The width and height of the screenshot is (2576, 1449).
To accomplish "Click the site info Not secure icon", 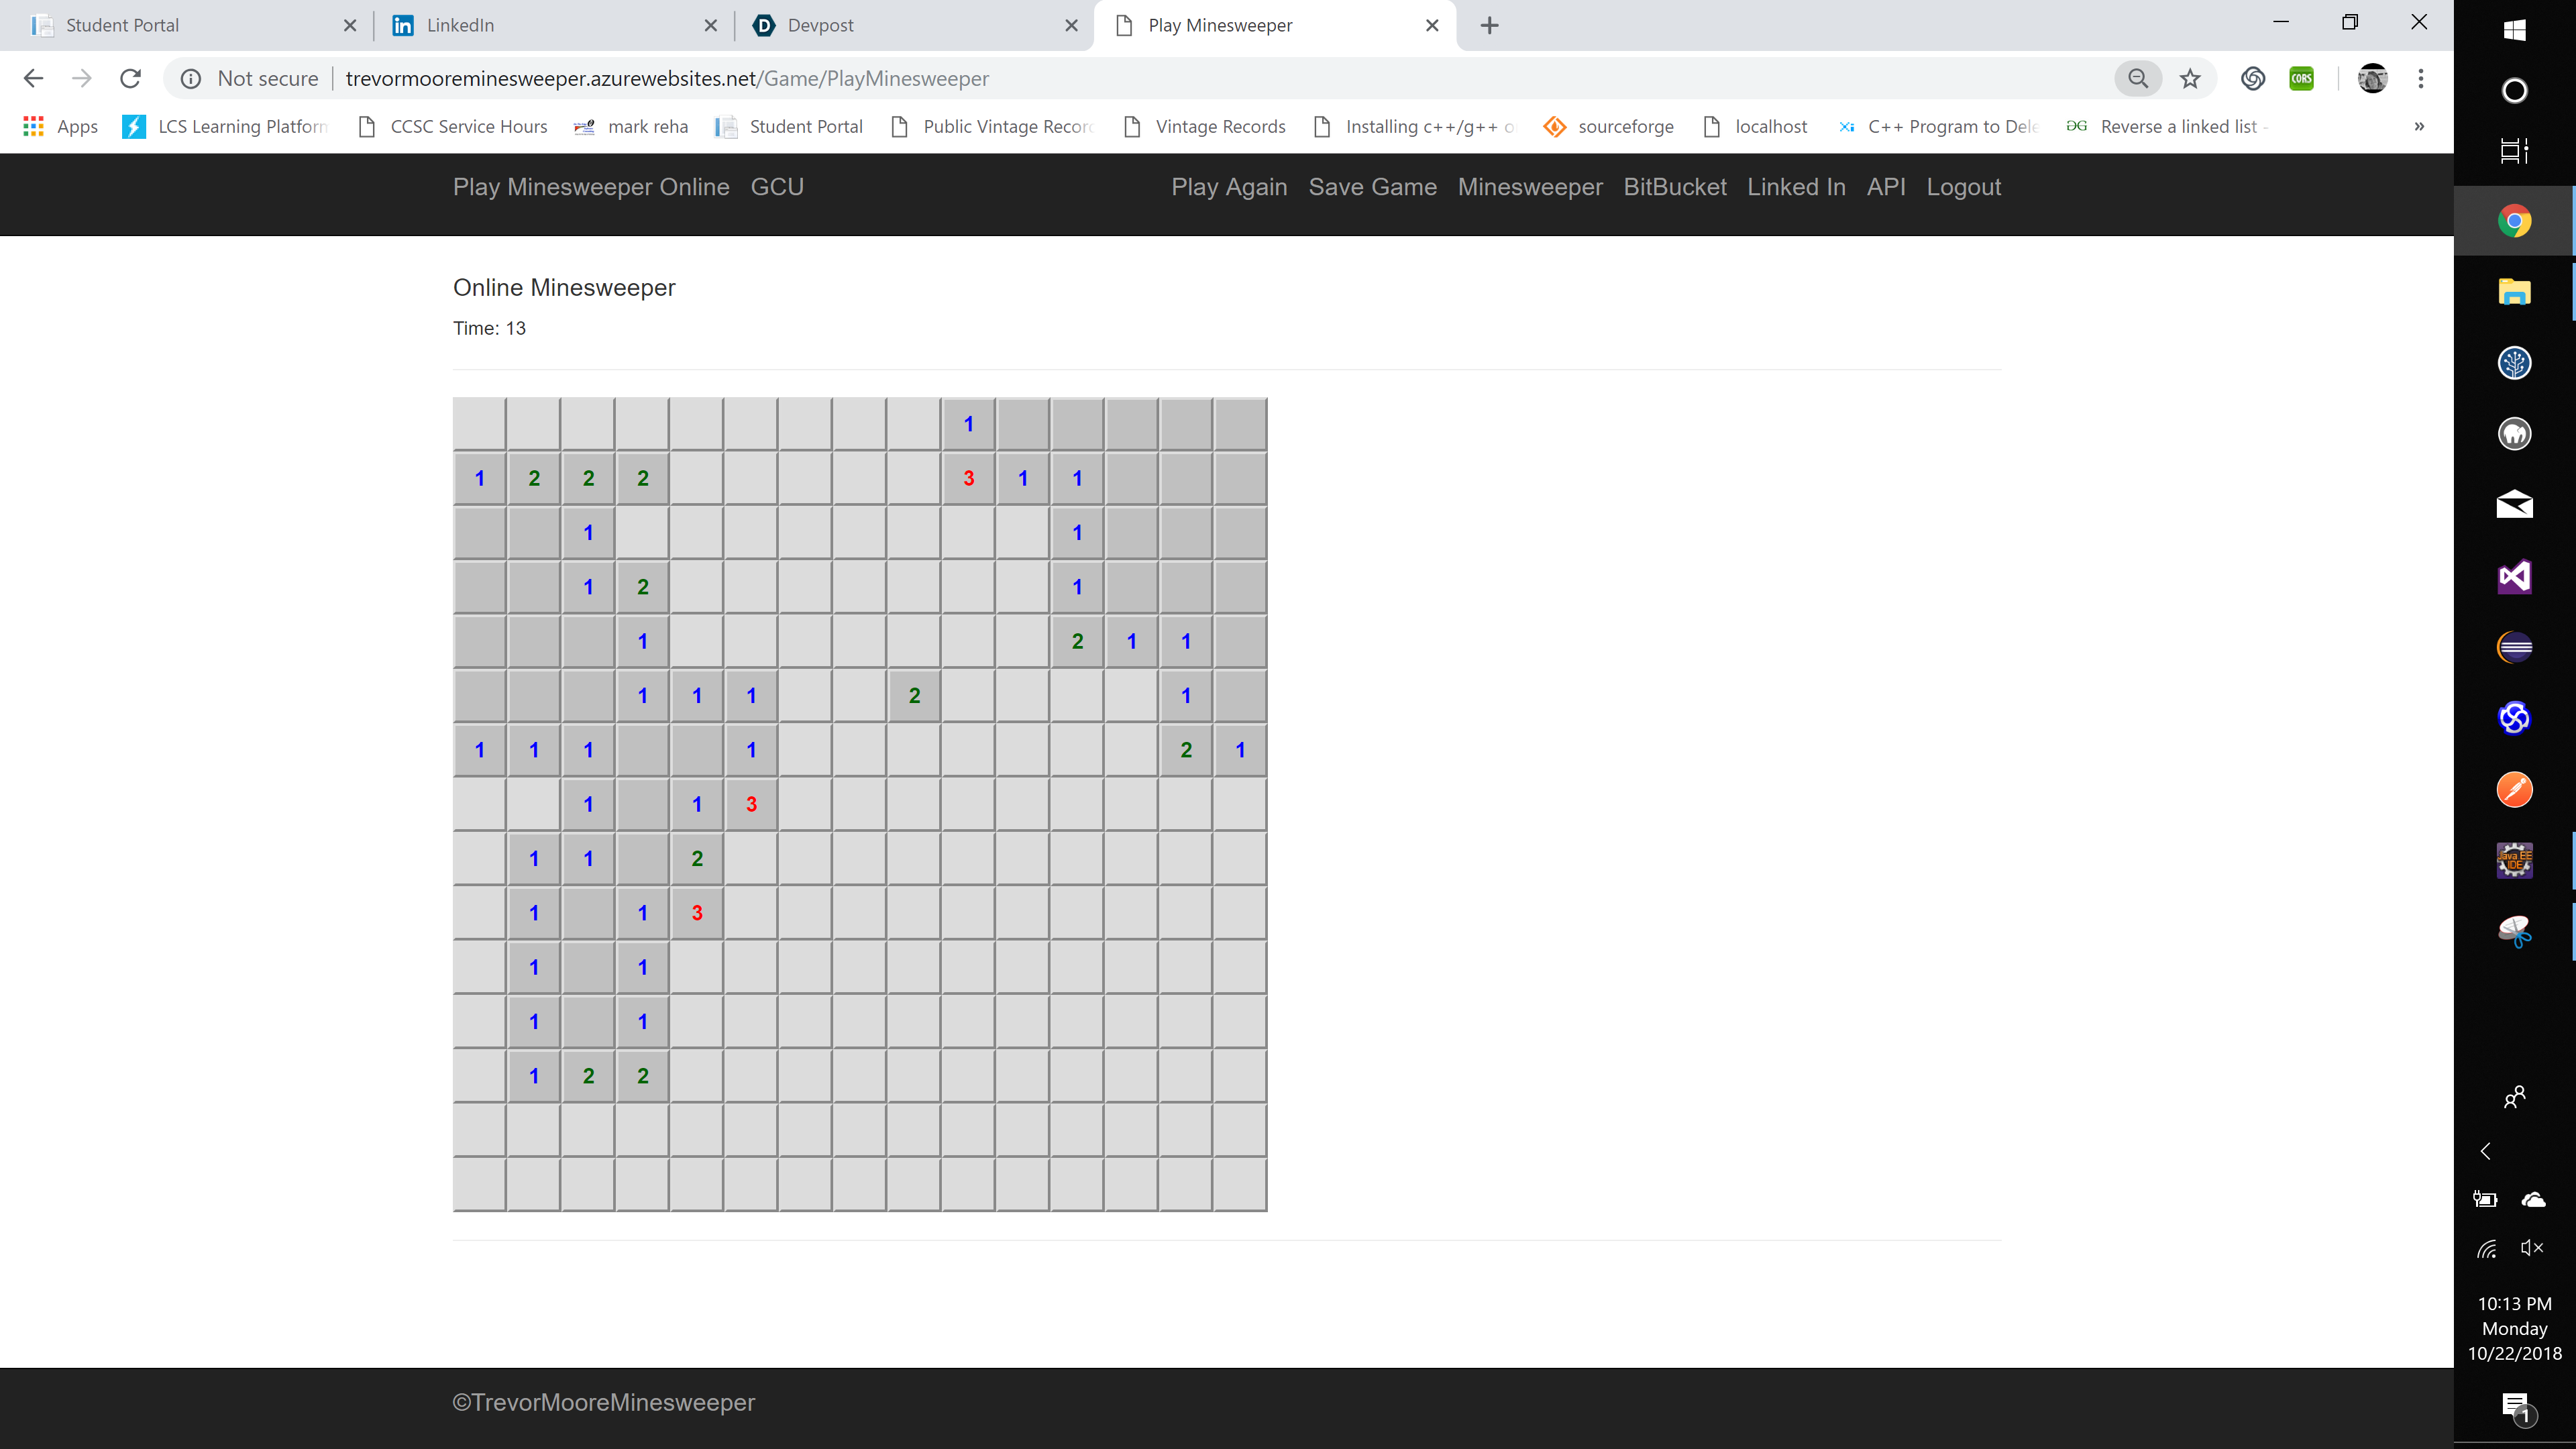I will [191, 78].
